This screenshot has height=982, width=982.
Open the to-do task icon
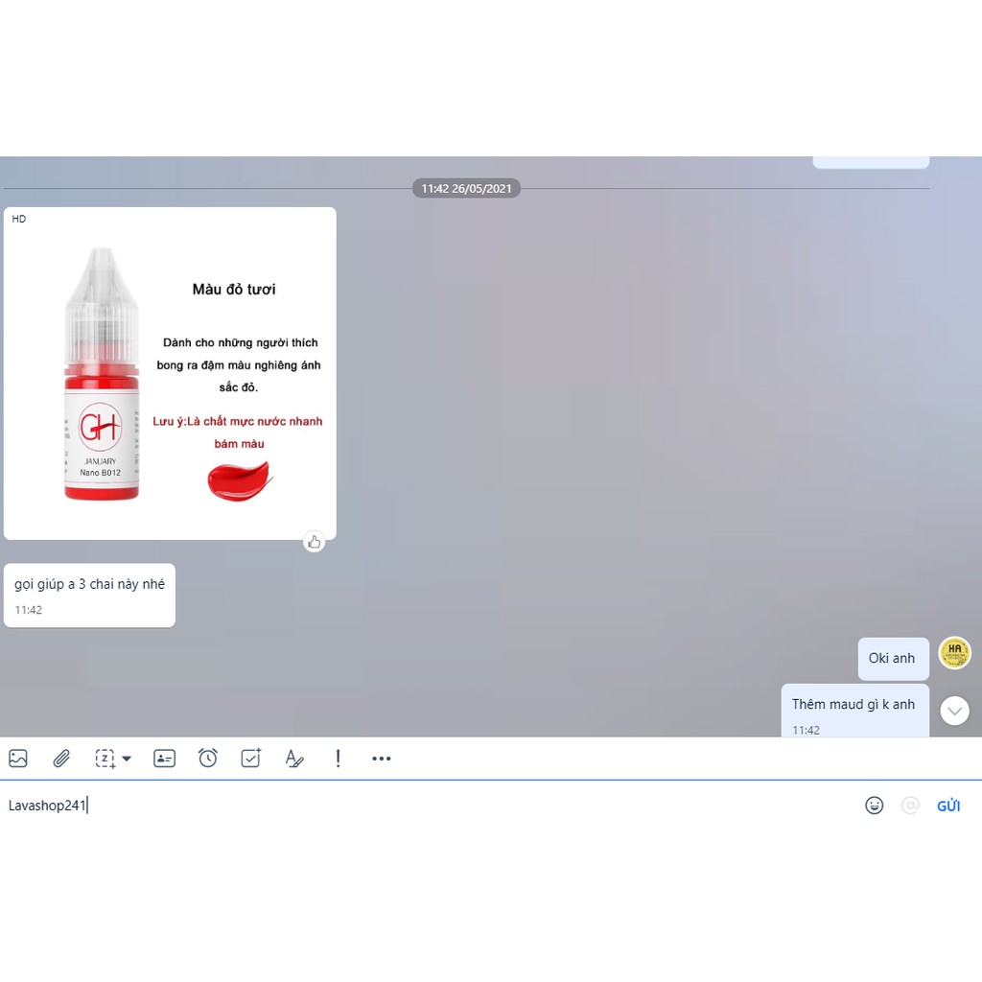[x=250, y=759]
